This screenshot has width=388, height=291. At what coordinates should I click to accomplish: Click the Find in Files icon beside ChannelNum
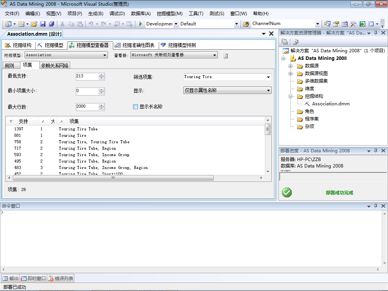click(x=246, y=24)
